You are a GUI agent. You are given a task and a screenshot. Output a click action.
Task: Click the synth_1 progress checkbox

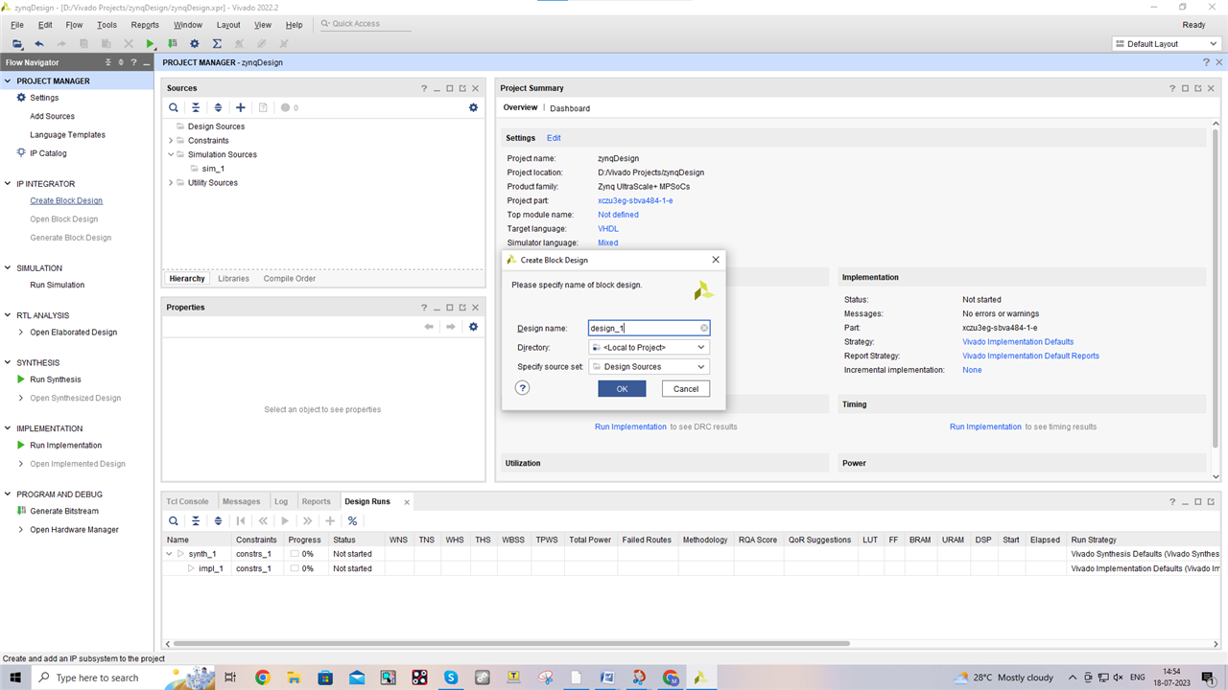click(295, 554)
